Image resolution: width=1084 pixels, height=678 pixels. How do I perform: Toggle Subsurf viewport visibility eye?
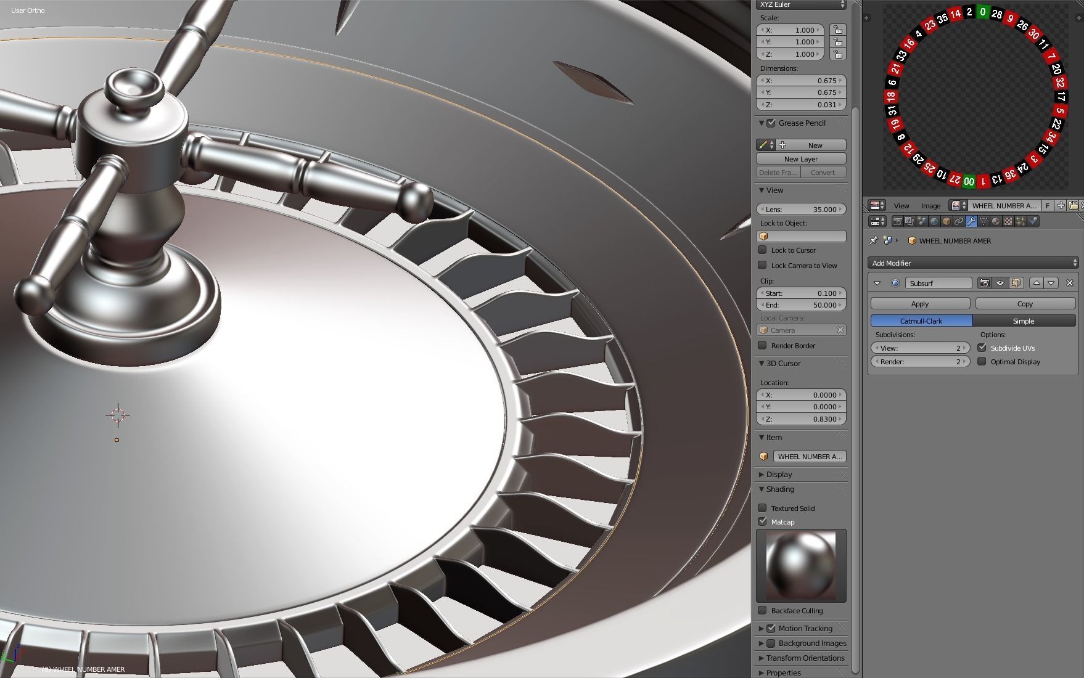pos(1000,283)
